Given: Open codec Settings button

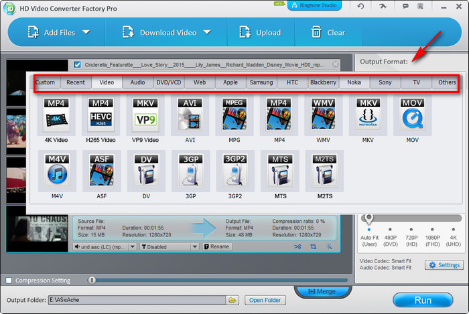Looking at the screenshot, I should tap(444, 265).
